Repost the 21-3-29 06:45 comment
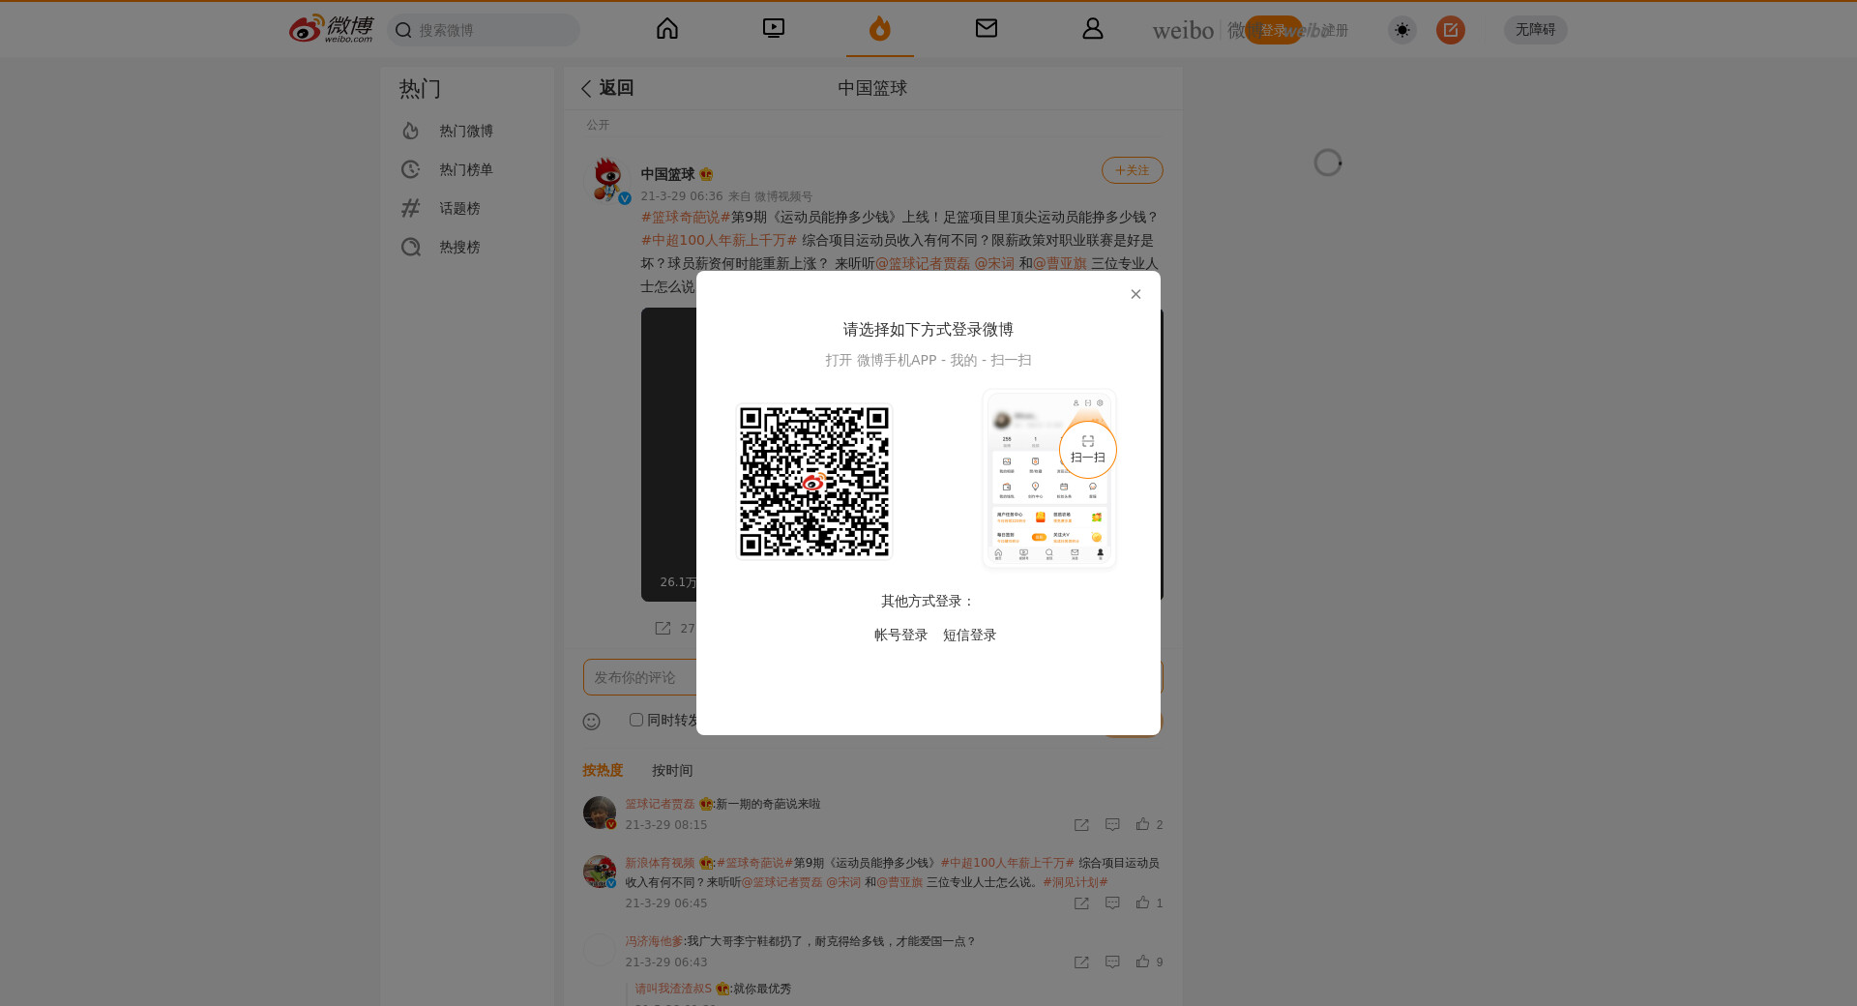The height and width of the screenshot is (1006, 1857). tap(1081, 903)
